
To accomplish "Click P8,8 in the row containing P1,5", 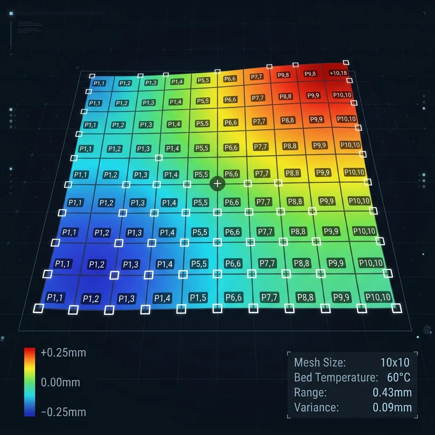I will [305, 297].
